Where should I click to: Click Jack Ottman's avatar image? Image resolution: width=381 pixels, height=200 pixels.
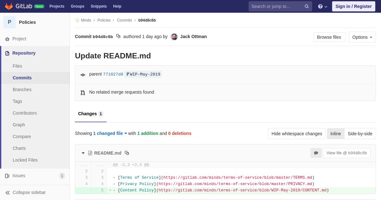tap(174, 37)
